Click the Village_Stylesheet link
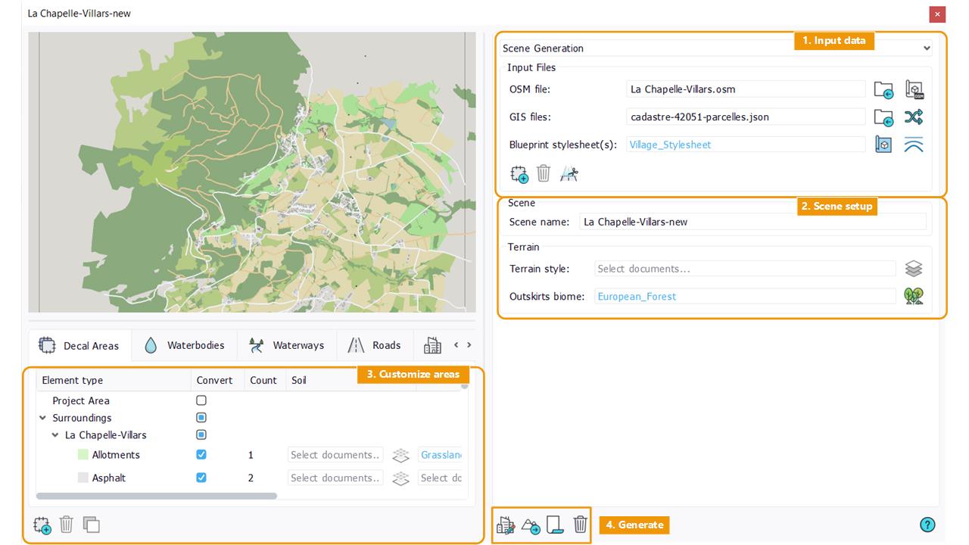The image size is (969, 545). click(670, 145)
